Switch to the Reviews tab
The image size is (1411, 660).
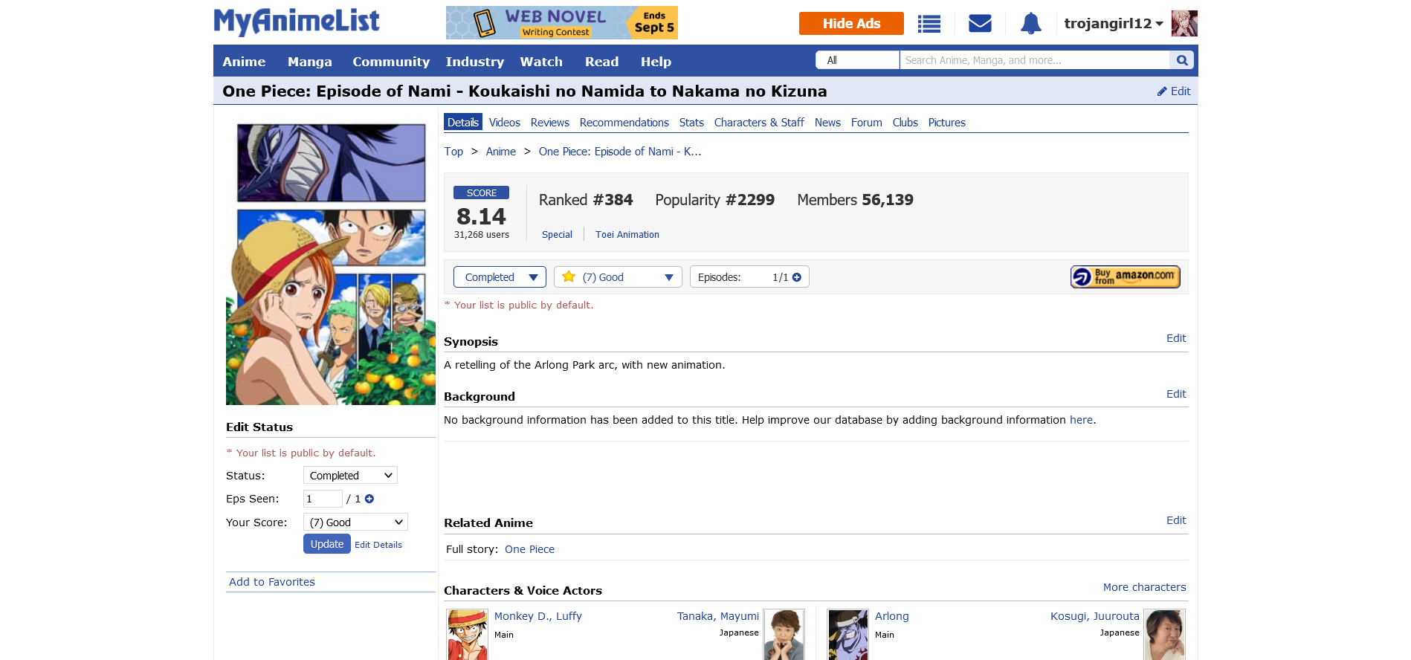[550, 123]
